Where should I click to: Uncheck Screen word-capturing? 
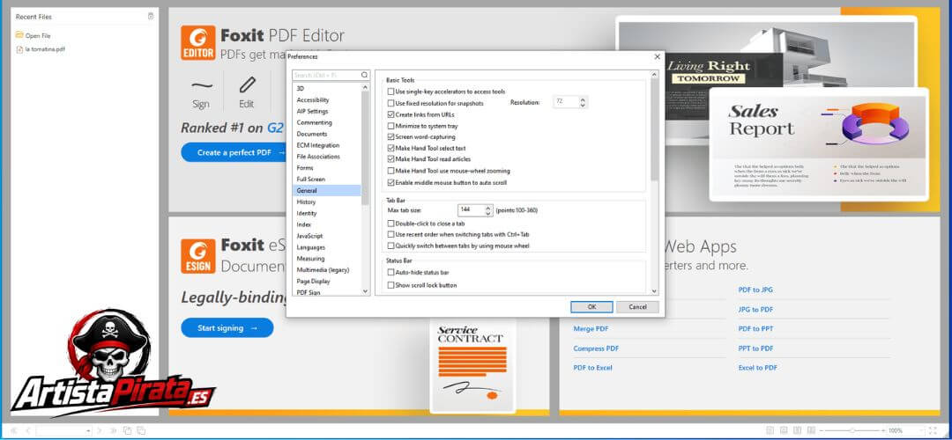(x=391, y=137)
